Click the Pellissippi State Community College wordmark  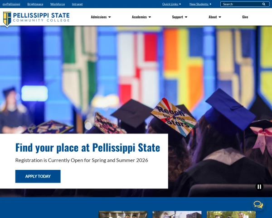coord(41,17)
